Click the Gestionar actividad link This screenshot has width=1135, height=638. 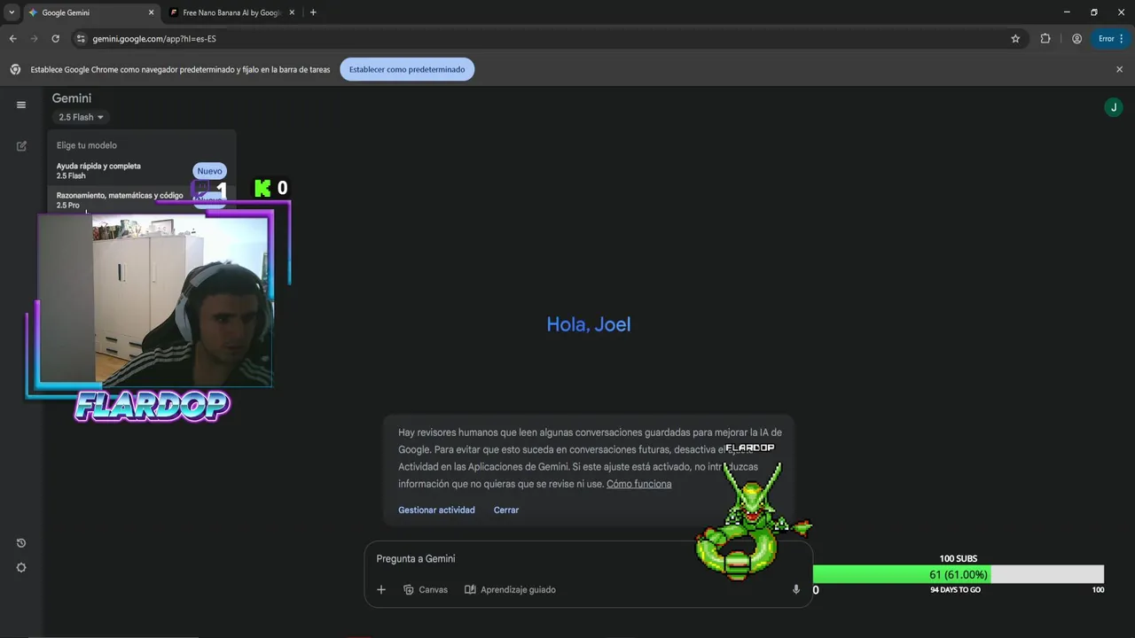[436, 510]
